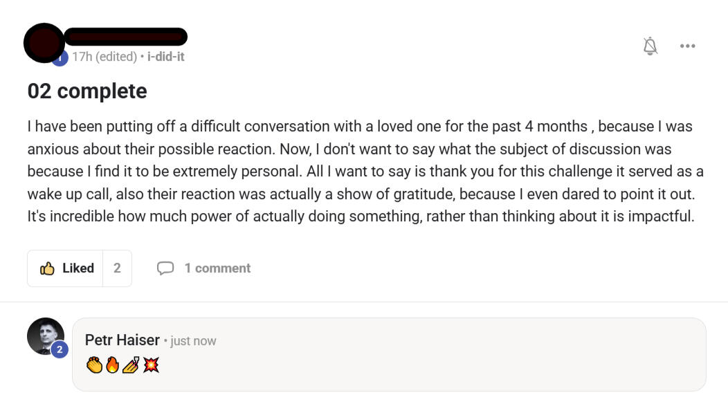The width and height of the screenshot is (728, 397).
Task: Open the i-did-it category
Action: point(166,57)
